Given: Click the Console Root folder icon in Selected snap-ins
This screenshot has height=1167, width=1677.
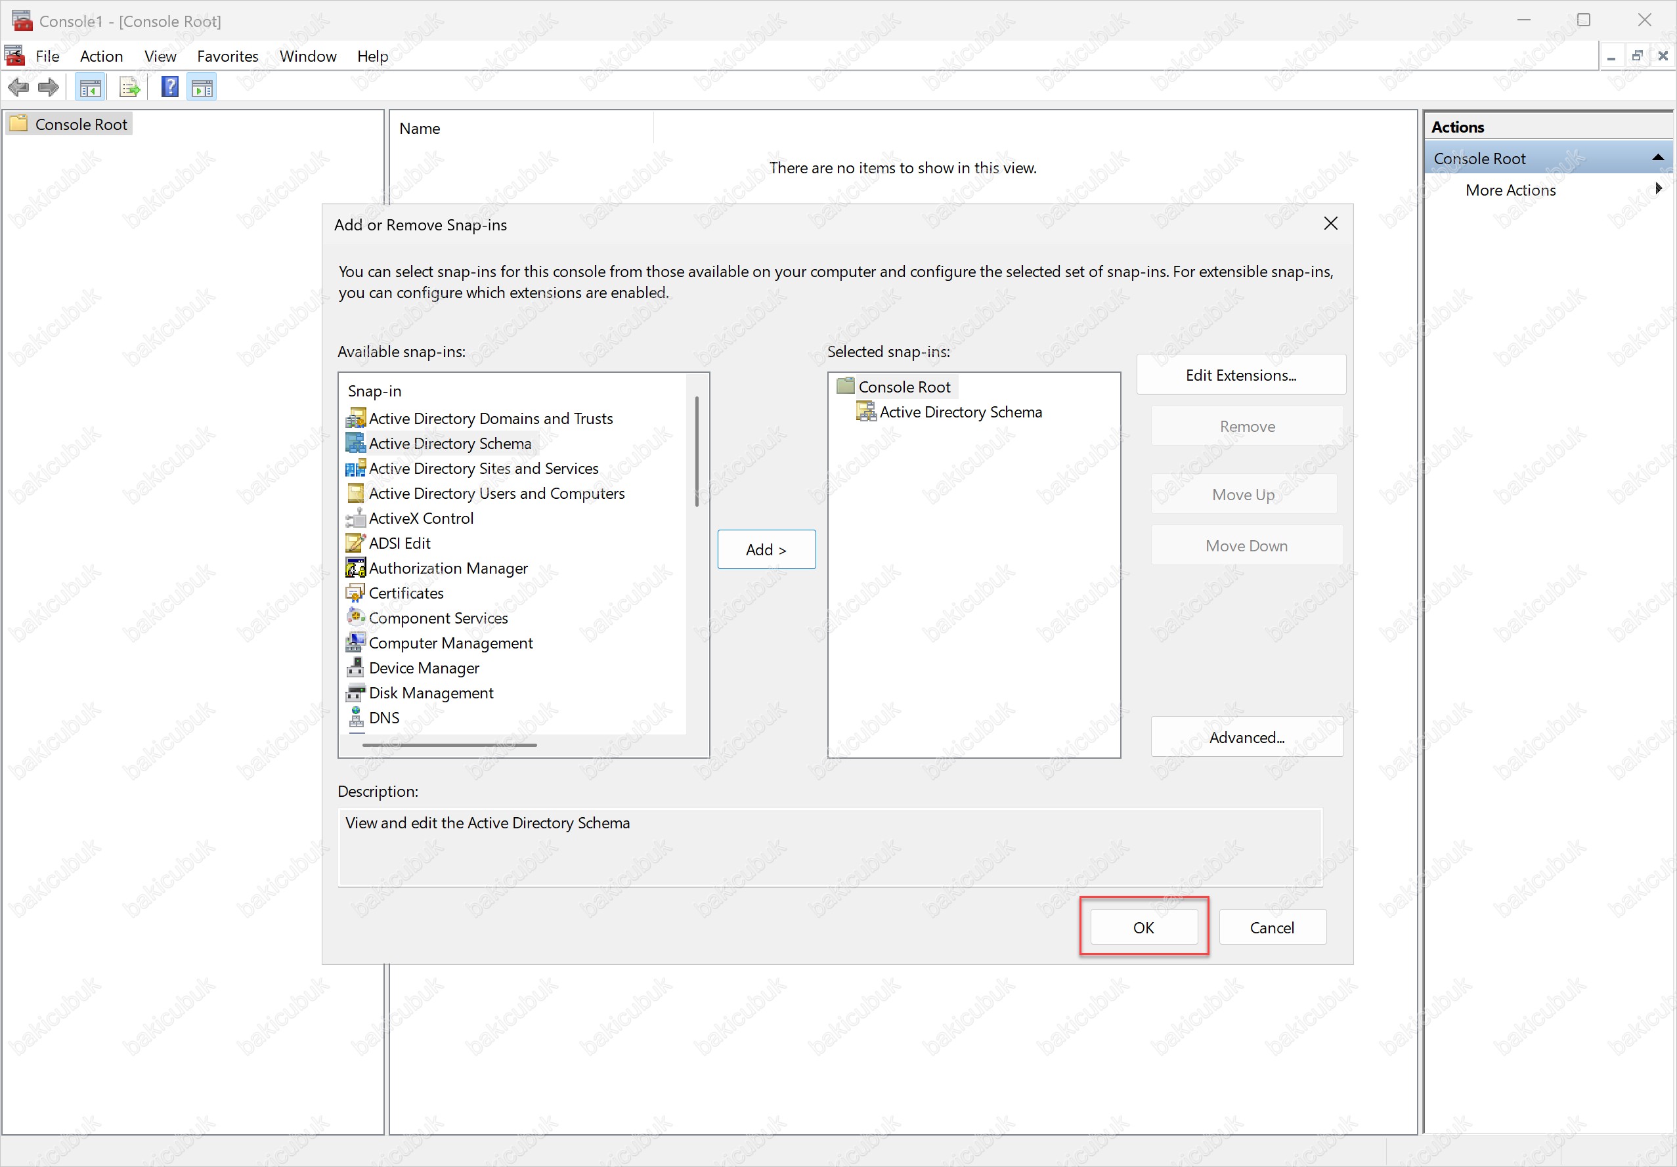Looking at the screenshot, I should (x=845, y=387).
